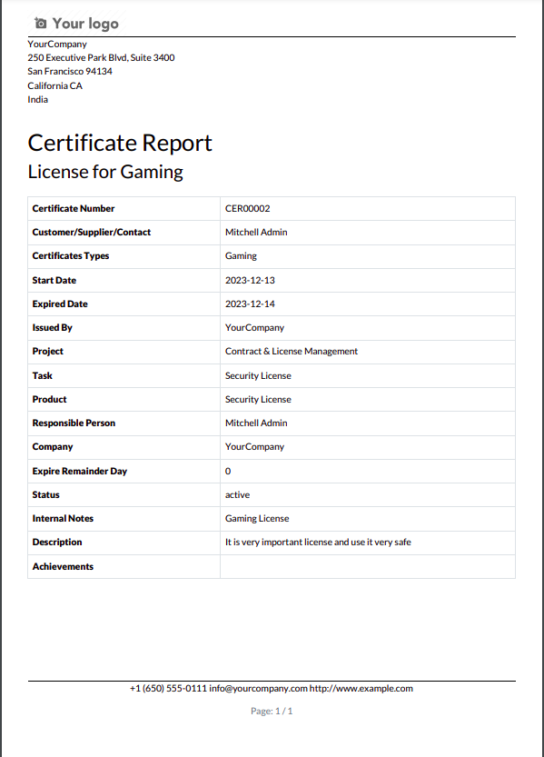544x757 pixels.
Task: Click the "active" status value
Action: point(237,495)
